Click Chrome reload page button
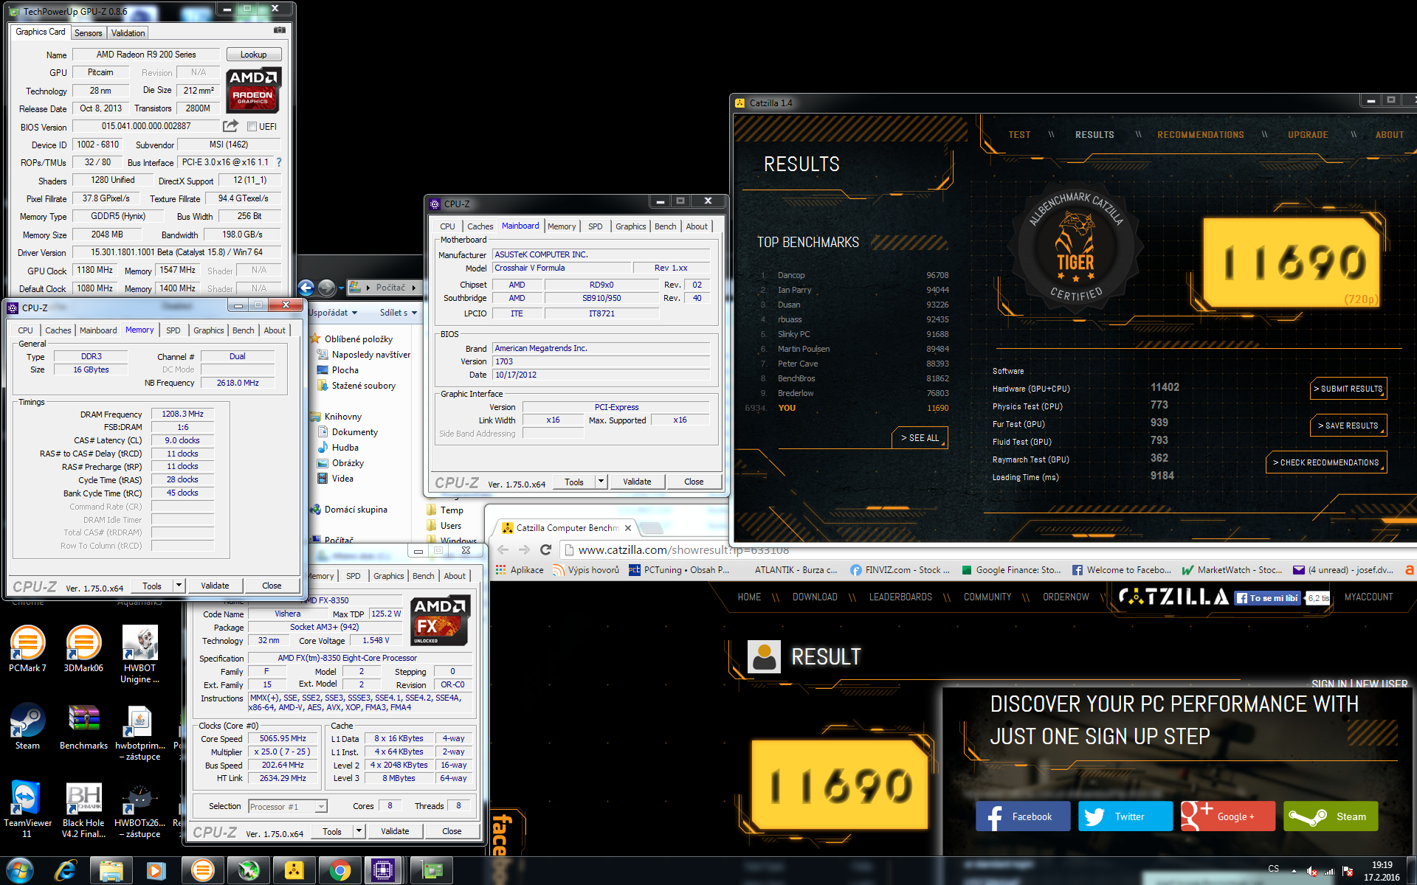 tap(546, 549)
